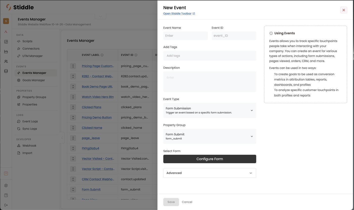The image size is (354, 210).
Task: Click the Save button
Action: tap(171, 202)
